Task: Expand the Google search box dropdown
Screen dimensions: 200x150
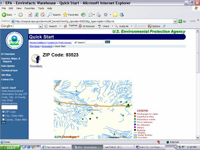Action: (x=40, y=26)
